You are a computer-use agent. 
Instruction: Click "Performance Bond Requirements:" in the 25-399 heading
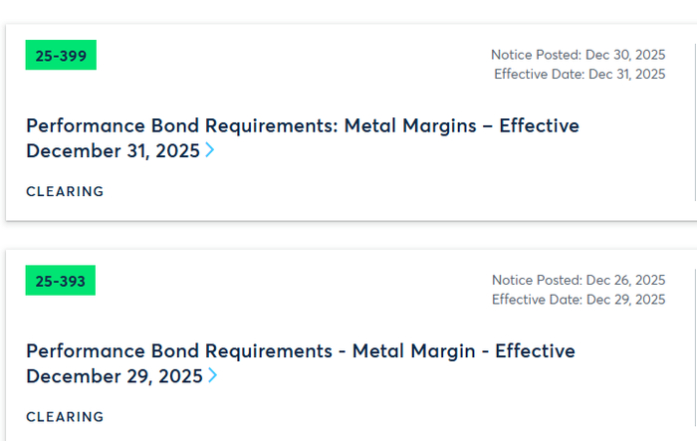(181, 126)
